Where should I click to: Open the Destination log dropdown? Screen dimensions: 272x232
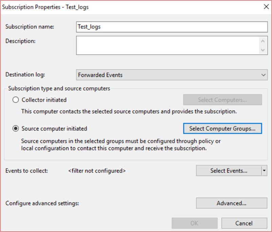click(172, 75)
